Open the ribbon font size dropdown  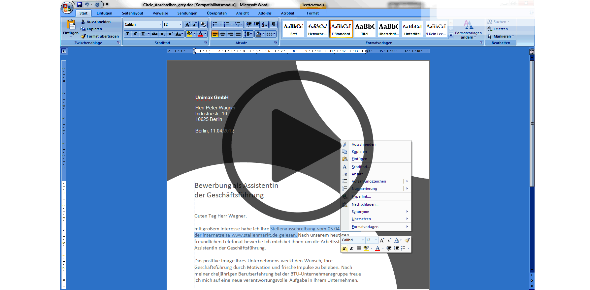180,24
